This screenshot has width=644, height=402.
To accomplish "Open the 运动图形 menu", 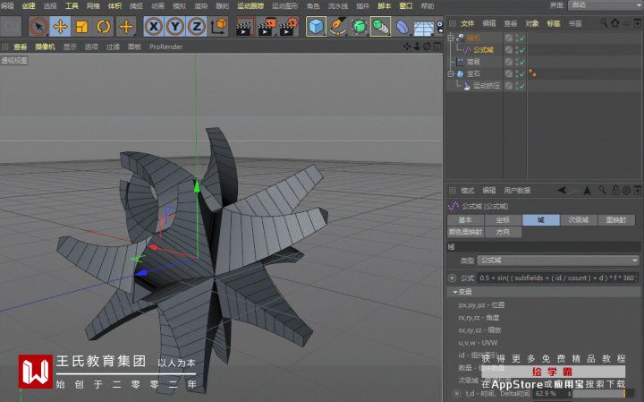I will [x=285, y=5].
